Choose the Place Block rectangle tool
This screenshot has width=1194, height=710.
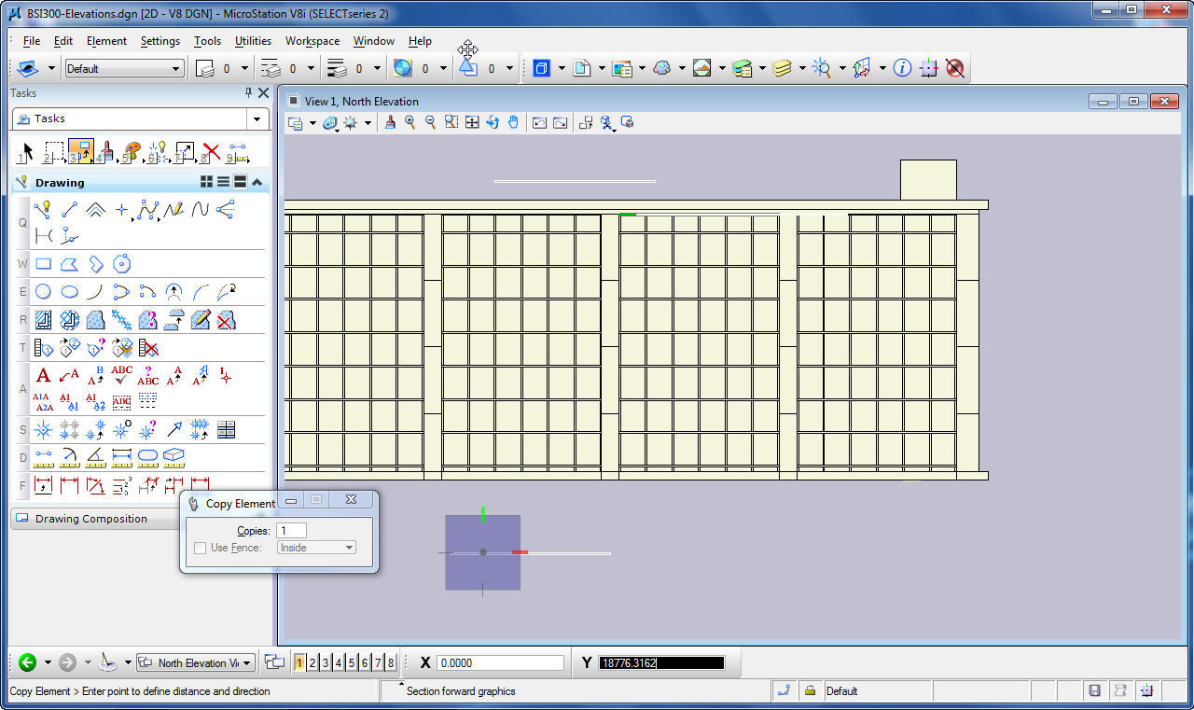[x=43, y=264]
